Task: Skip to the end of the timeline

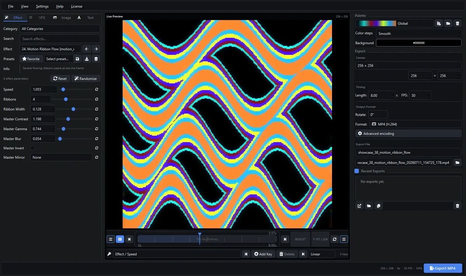Action: click(x=285, y=239)
